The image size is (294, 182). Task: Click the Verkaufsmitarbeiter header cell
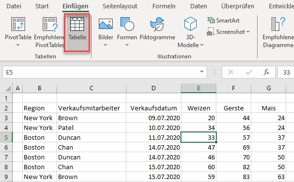point(91,108)
